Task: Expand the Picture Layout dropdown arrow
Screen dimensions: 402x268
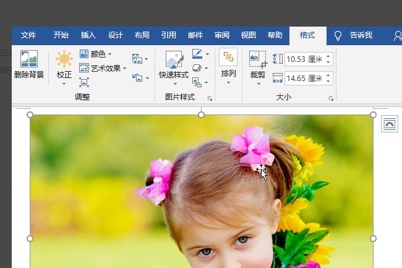Action: pos(206,82)
